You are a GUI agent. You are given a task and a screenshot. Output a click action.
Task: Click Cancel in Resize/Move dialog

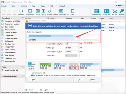coord(92,80)
